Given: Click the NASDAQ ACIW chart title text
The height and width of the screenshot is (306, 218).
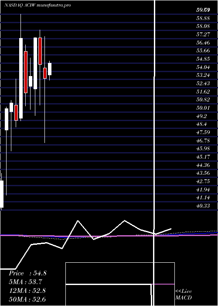Looking at the screenshot, I should pos(37,5).
